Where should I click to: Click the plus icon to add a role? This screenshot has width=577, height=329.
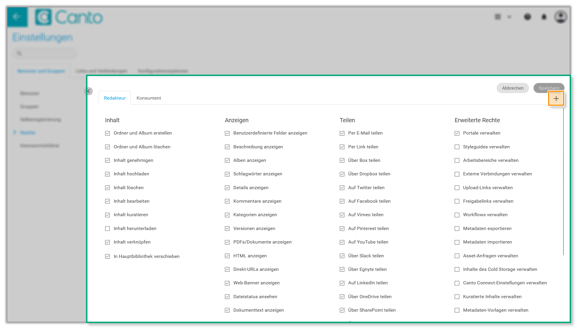coord(556,98)
